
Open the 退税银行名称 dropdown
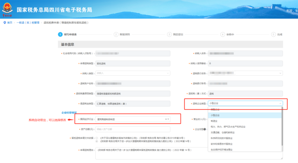point(245,73)
